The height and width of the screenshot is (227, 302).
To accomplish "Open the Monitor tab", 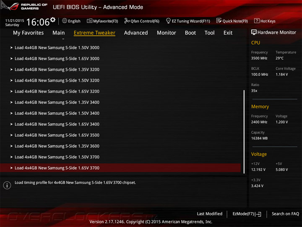I will tap(167, 33).
